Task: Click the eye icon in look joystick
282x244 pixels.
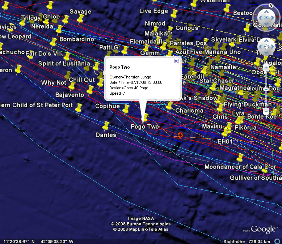Action: [266, 17]
